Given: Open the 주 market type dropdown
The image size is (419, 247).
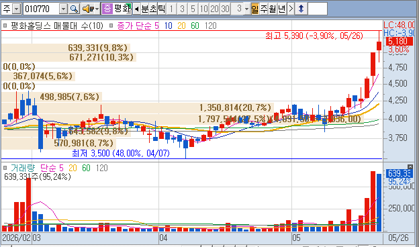Looking at the screenshot, I should point(17,9).
